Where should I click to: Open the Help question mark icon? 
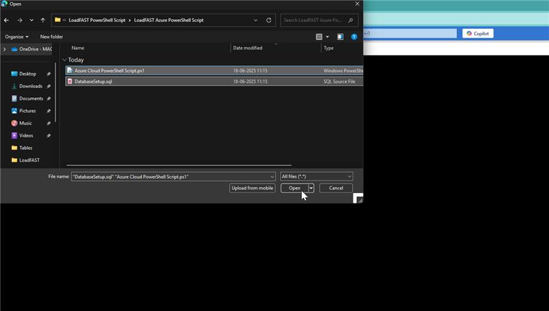[x=354, y=36]
